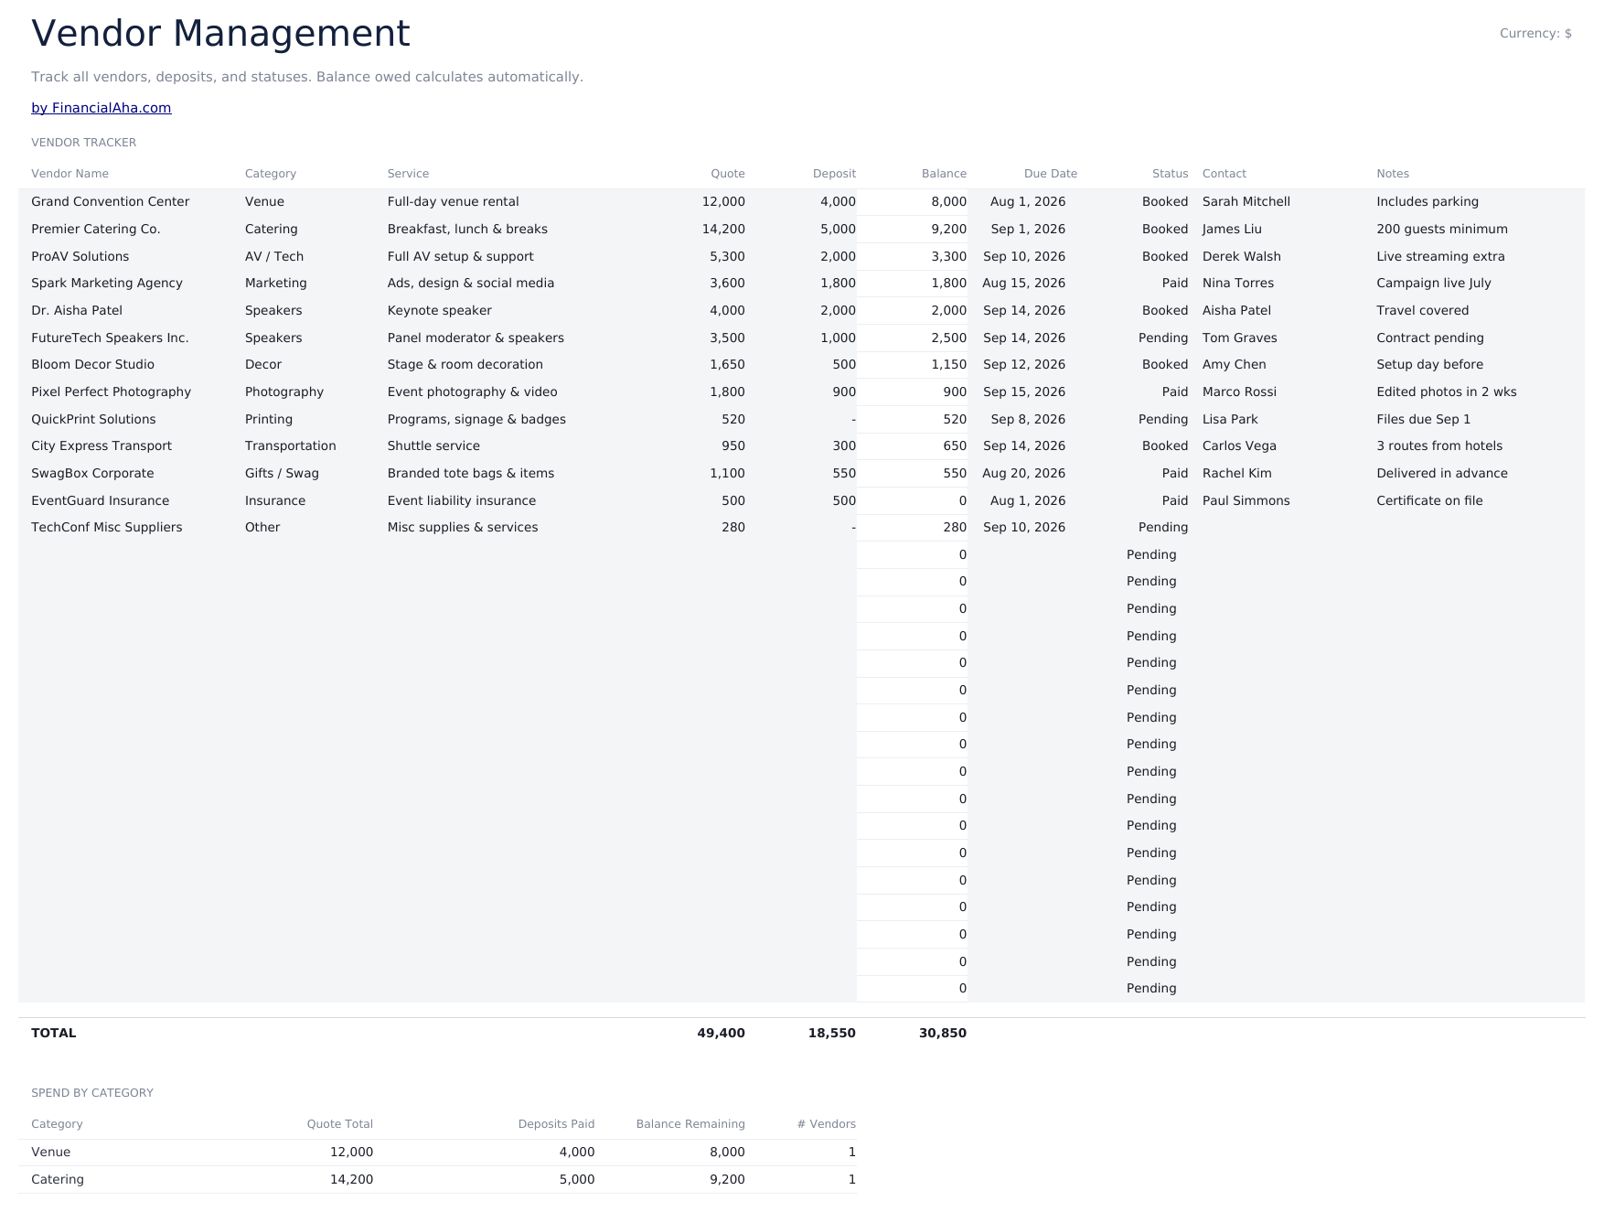Select the Due Date column header

(1051, 174)
